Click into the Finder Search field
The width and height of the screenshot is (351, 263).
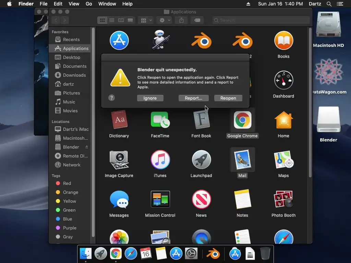click(x=261, y=20)
